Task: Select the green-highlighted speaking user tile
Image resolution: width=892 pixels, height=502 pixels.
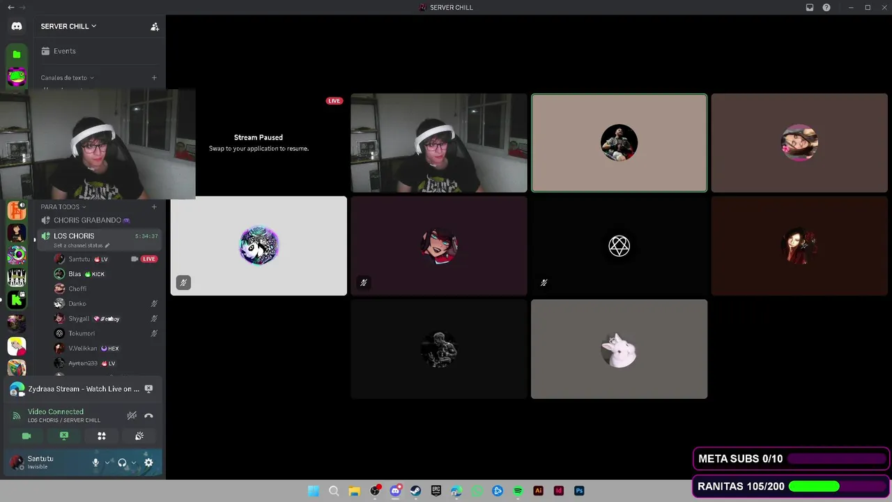Action: [x=619, y=143]
